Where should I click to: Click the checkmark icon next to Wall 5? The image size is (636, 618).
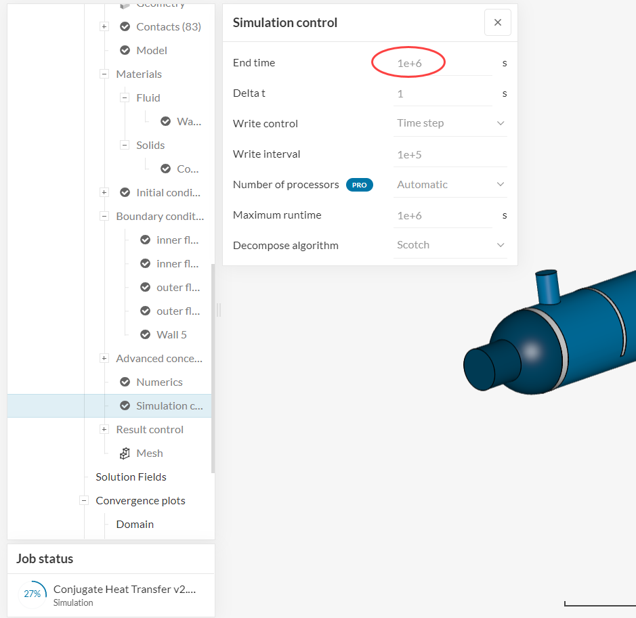[145, 335]
